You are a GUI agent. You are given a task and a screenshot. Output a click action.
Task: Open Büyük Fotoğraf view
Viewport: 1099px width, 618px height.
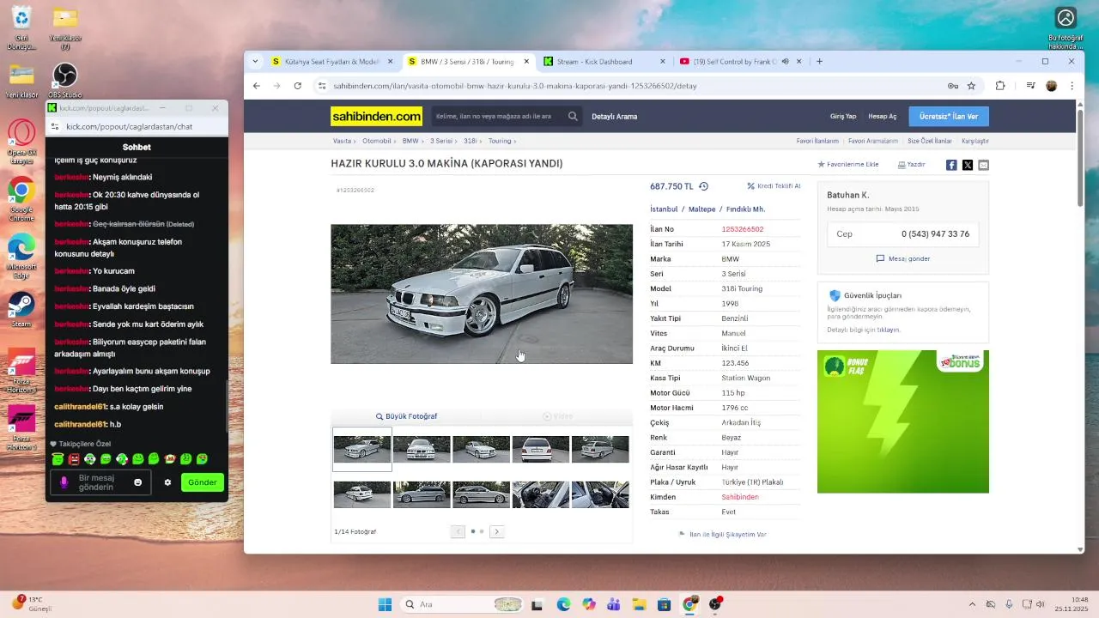coord(406,416)
